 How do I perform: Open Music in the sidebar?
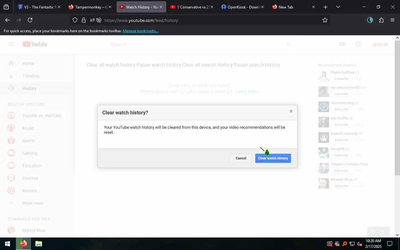(x=37, y=128)
